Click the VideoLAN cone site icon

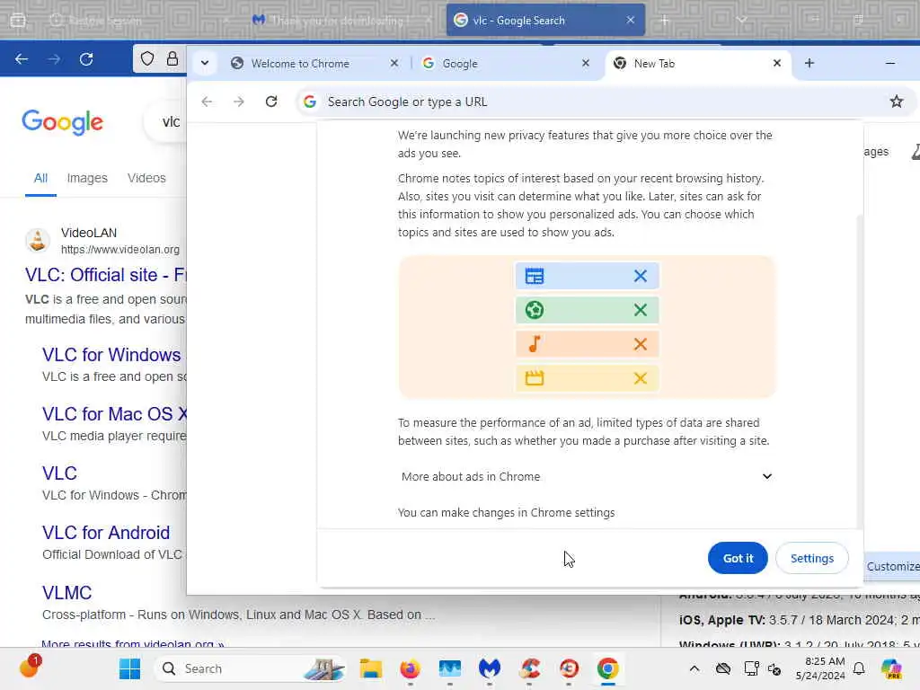coord(38,241)
